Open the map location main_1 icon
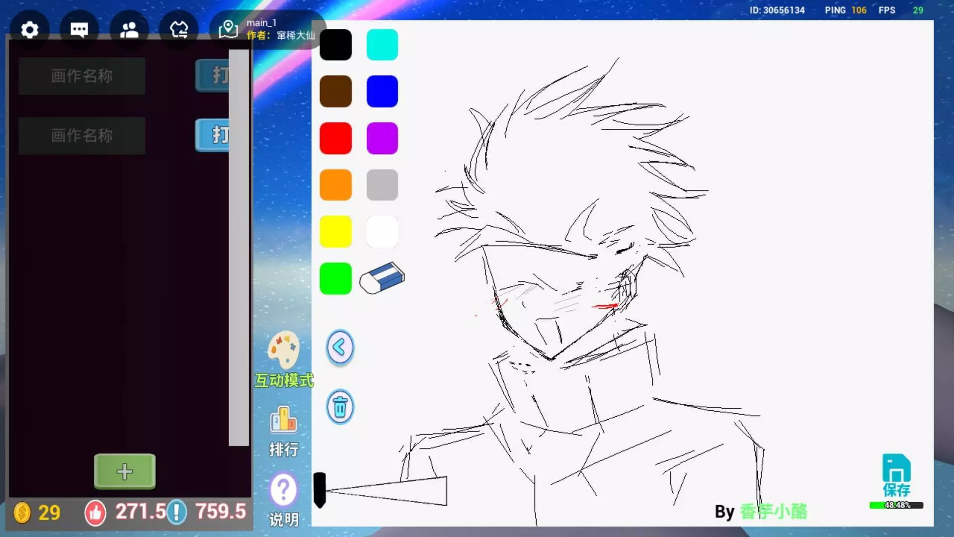 (x=228, y=30)
